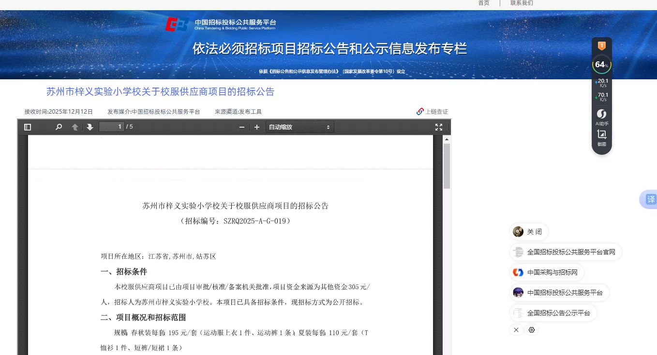Click the 关闭 suggestion chip

[528, 232]
